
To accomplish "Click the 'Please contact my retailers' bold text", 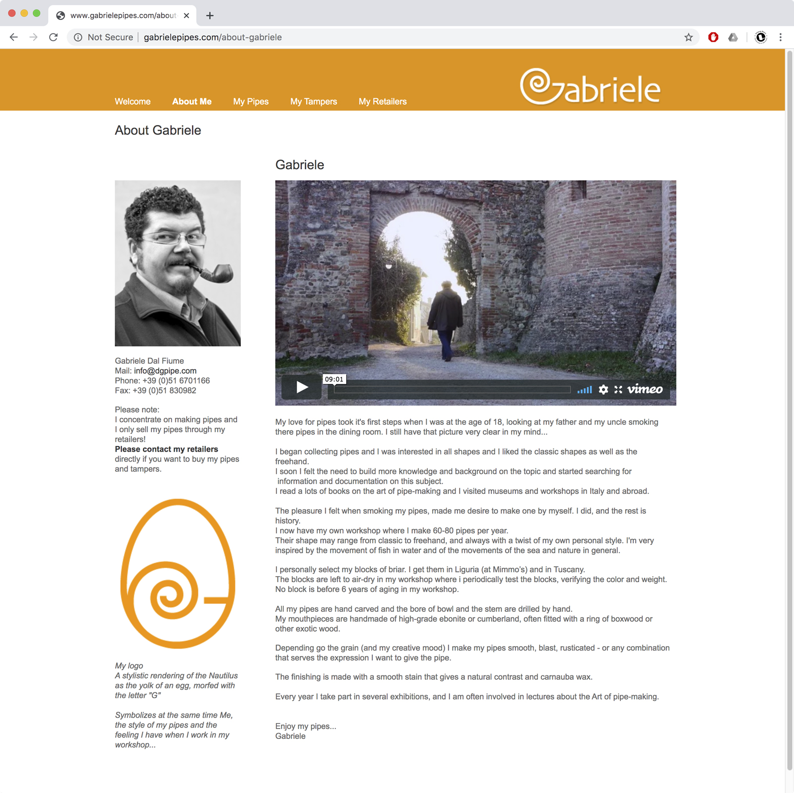I will point(166,449).
